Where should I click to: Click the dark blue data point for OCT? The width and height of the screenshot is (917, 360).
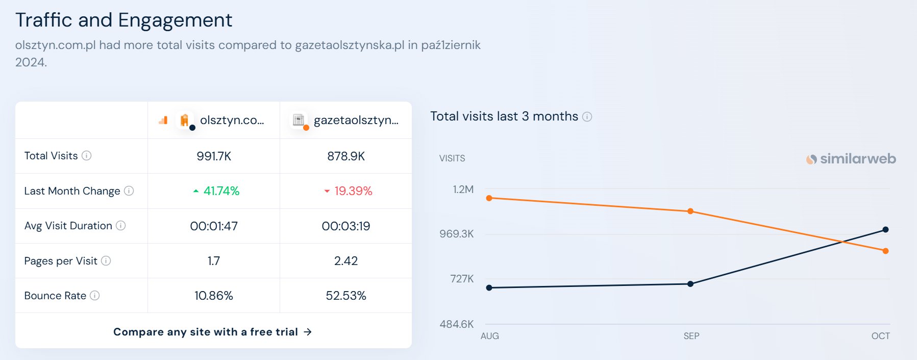(x=885, y=230)
